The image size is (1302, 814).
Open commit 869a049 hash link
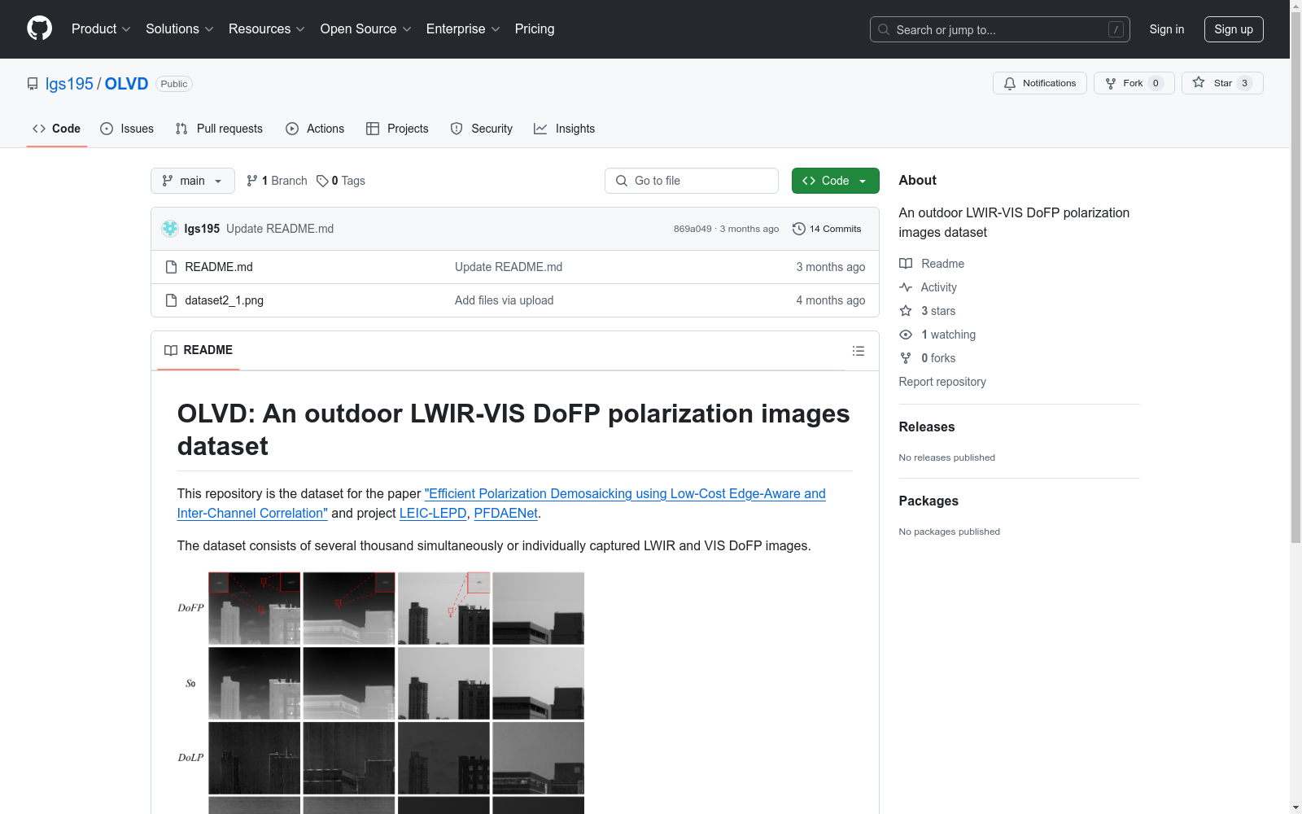693,229
